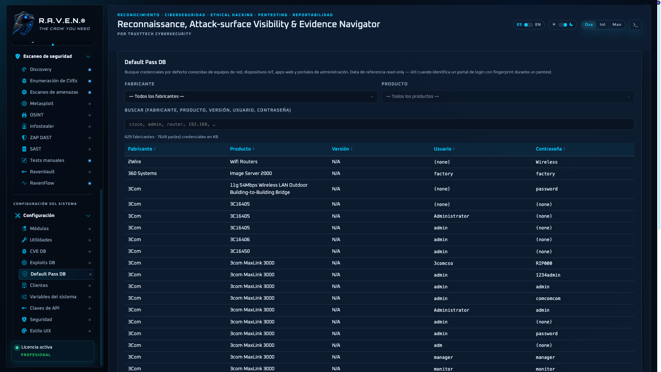Open the Clientes section
This screenshot has height=372, width=661.
(56, 286)
